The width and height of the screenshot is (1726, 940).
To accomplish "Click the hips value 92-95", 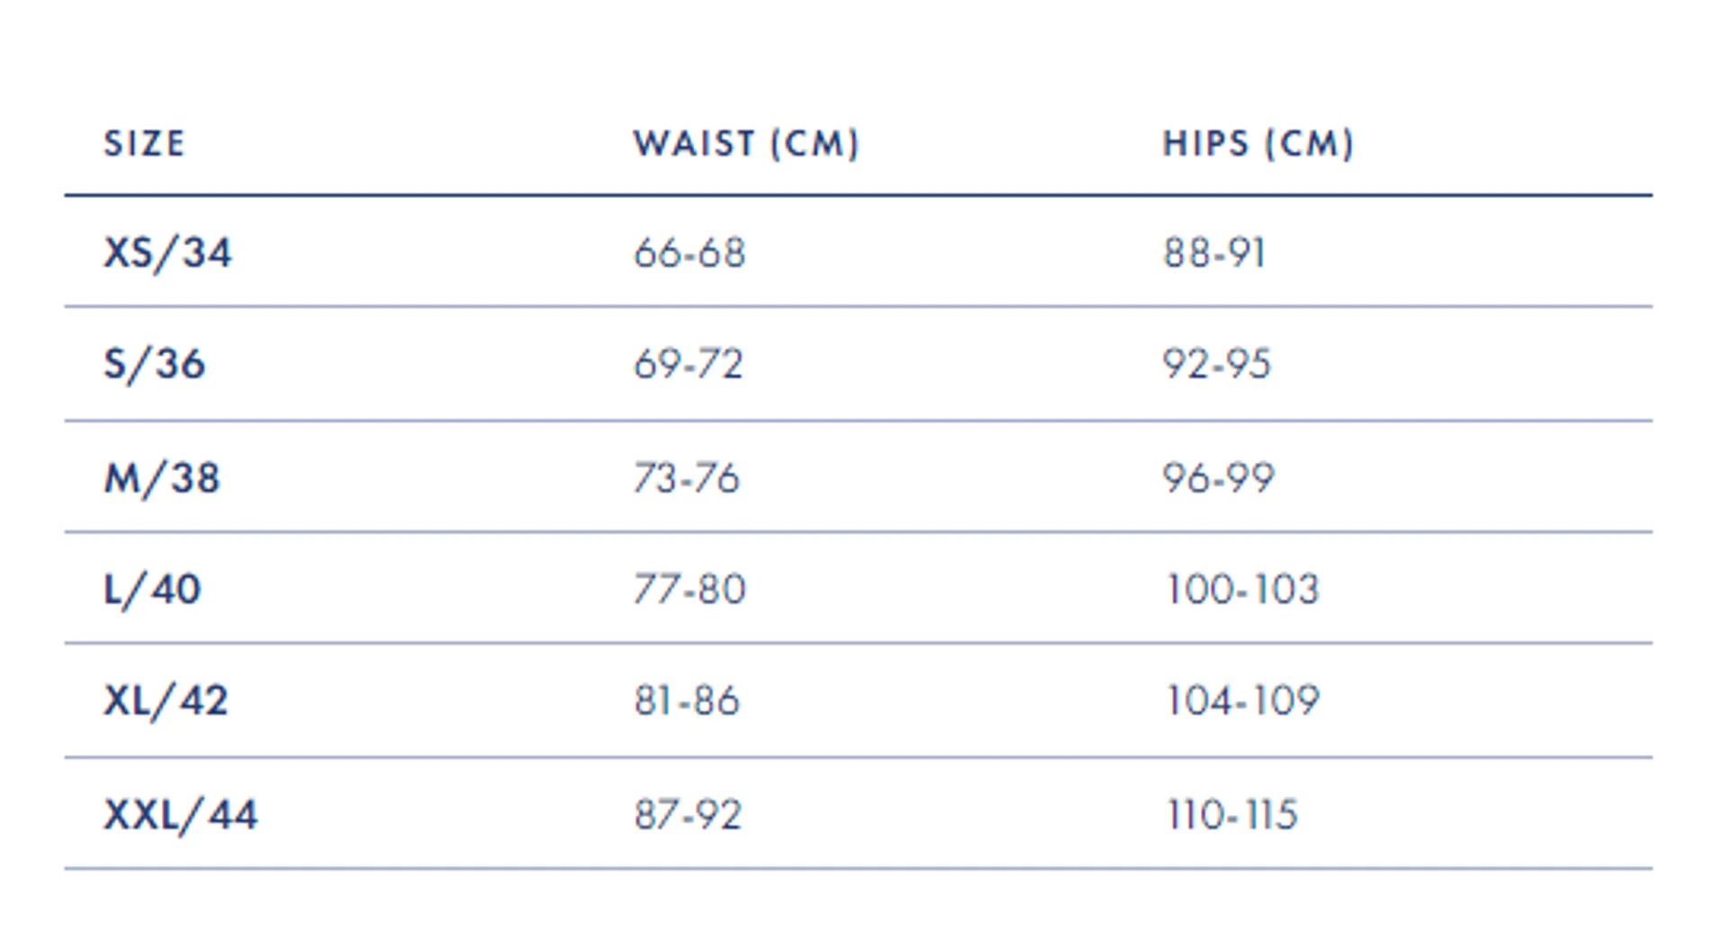I will pyautogui.click(x=1217, y=364).
